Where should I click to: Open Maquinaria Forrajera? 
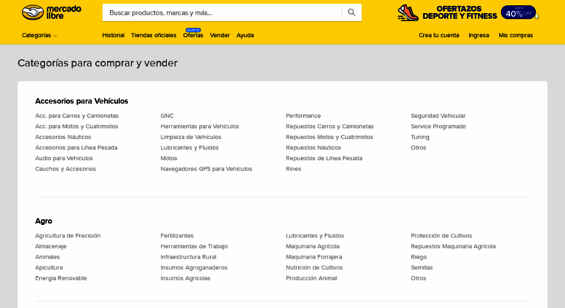pyautogui.click(x=314, y=257)
